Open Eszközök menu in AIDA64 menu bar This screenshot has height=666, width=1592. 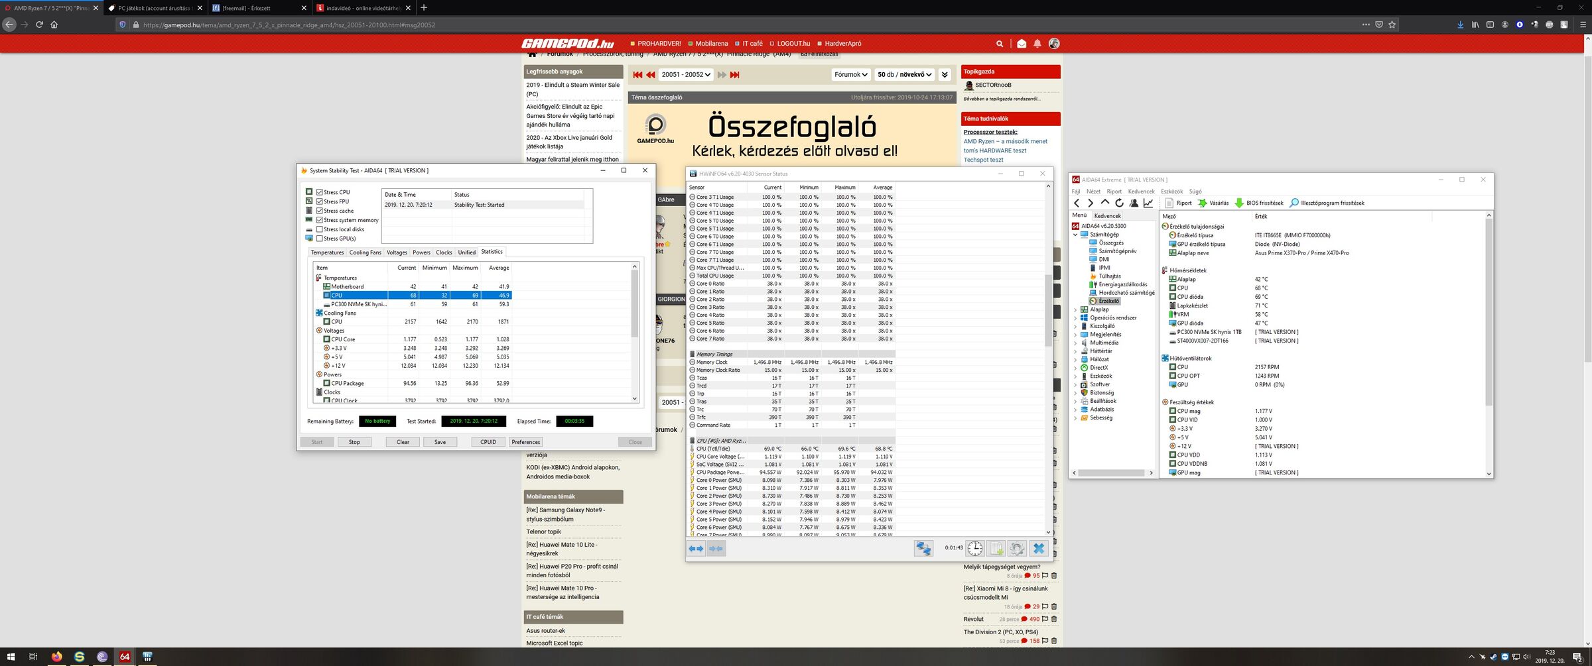pyautogui.click(x=1171, y=192)
